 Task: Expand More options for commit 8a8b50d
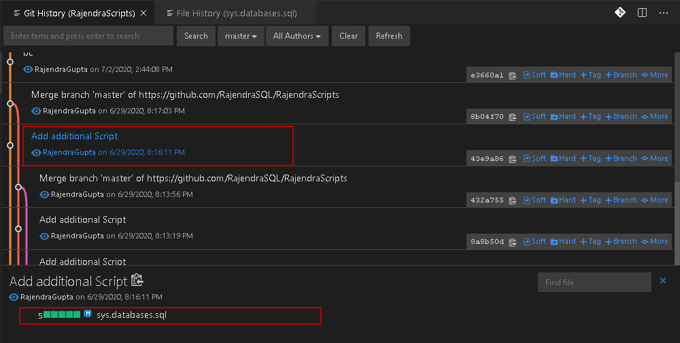click(x=655, y=242)
